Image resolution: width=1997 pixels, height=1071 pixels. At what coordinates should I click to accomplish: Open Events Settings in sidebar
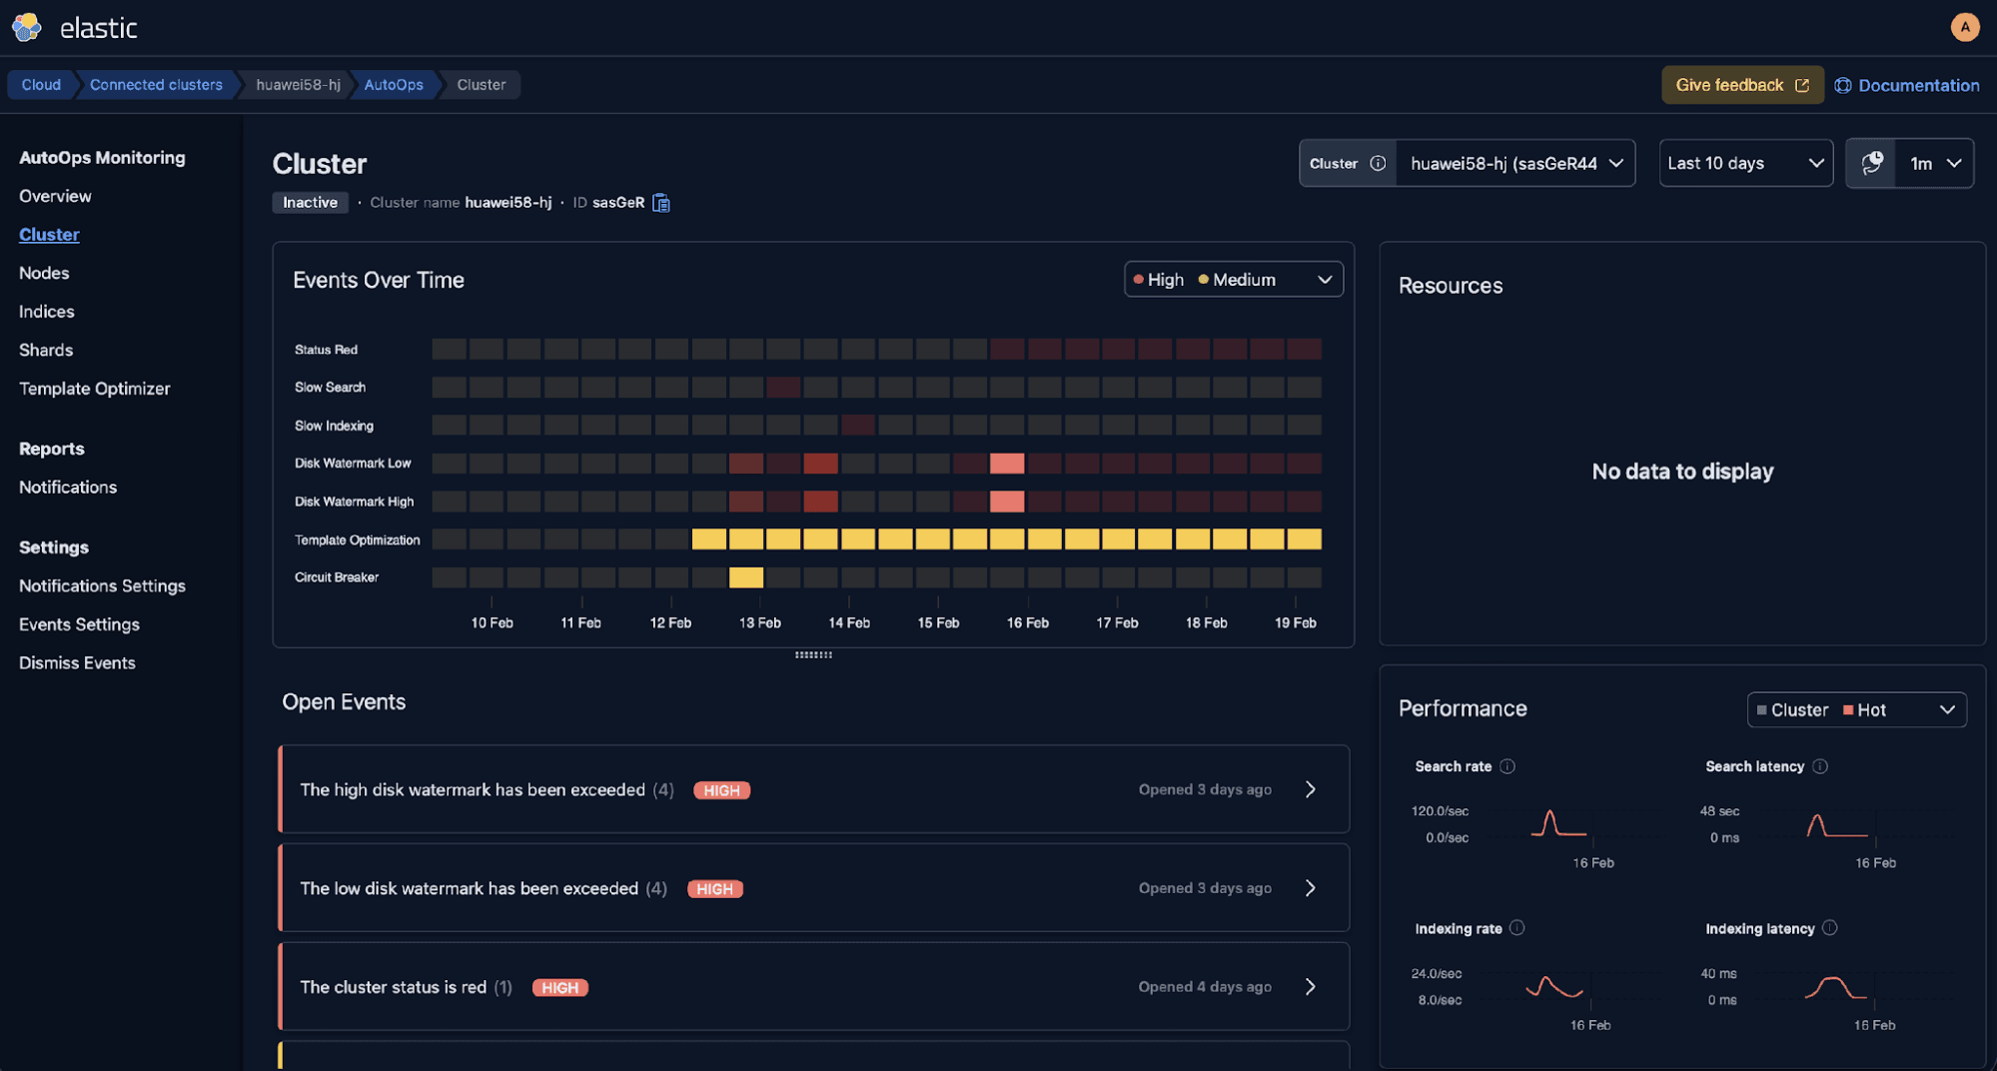pos(79,624)
